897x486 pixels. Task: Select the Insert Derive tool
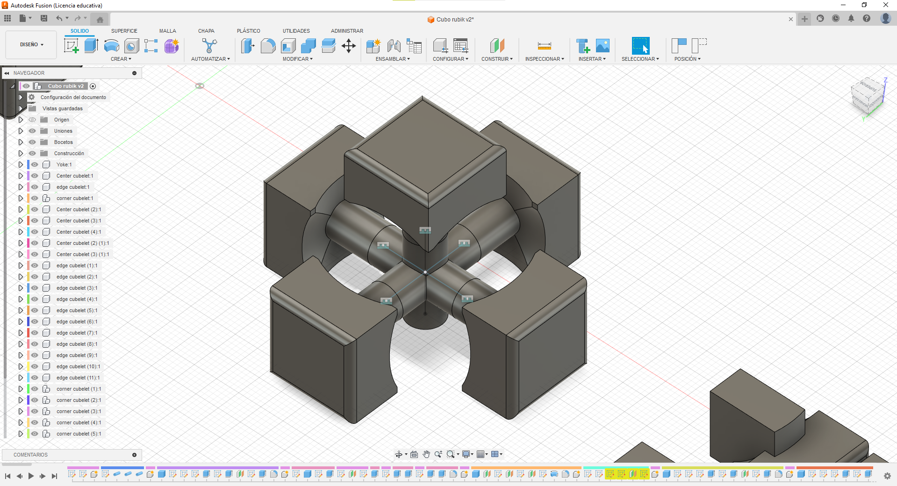(x=583, y=46)
